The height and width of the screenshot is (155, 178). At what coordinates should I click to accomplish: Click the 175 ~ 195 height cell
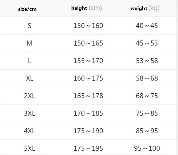[x=88, y=148]
